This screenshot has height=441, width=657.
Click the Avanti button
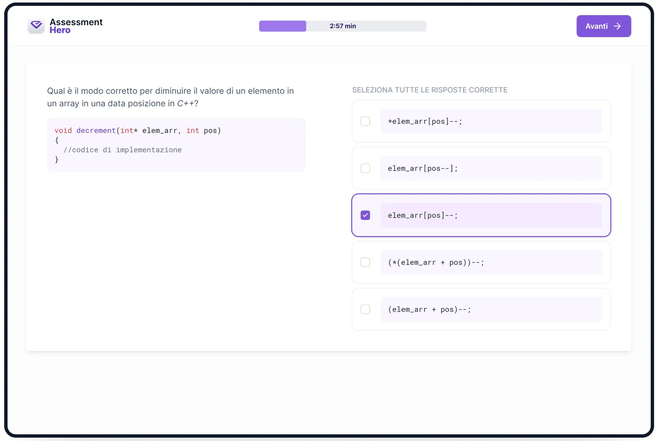coord(603,26)
